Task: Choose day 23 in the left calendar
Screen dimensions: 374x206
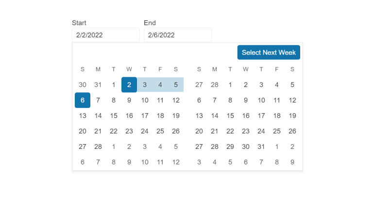Action: [129, 131]
